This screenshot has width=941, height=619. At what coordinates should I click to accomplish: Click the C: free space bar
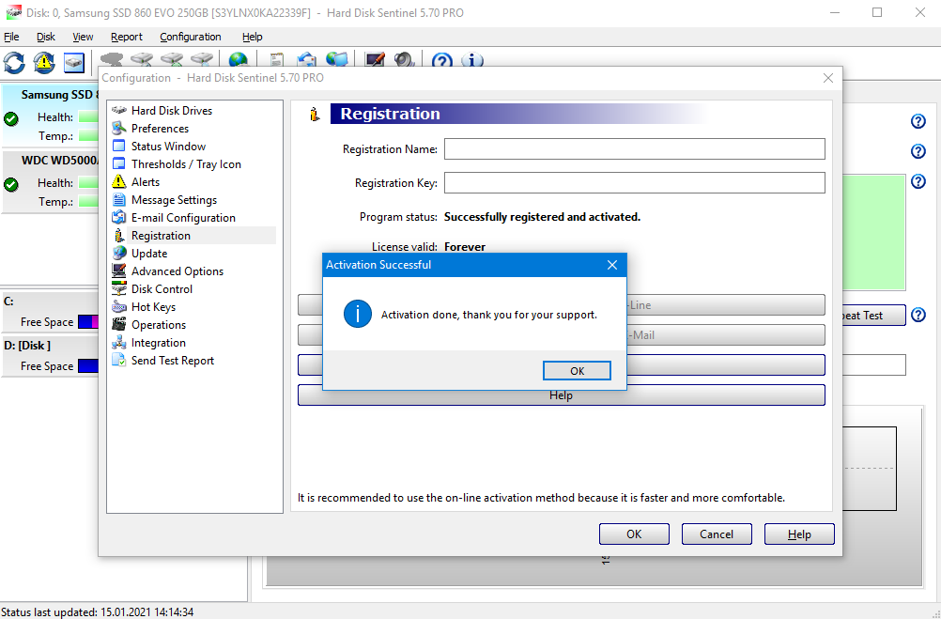tap(88, 322)
